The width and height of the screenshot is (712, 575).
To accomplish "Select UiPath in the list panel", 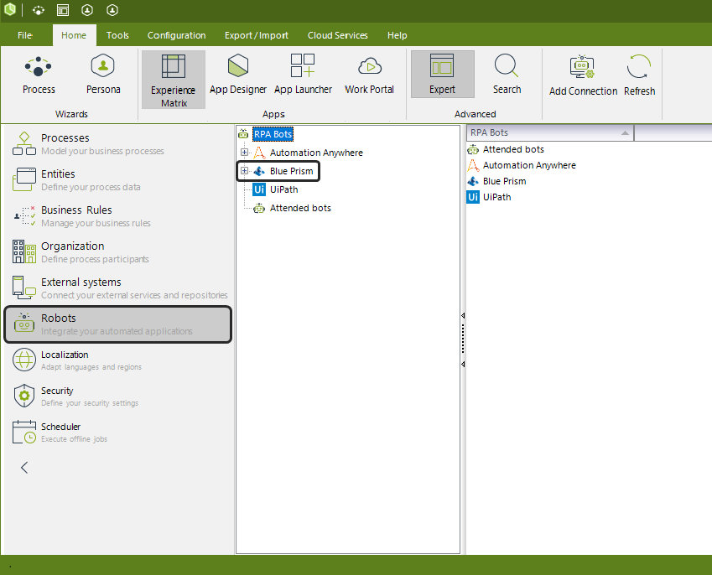I will click(496, 197).
